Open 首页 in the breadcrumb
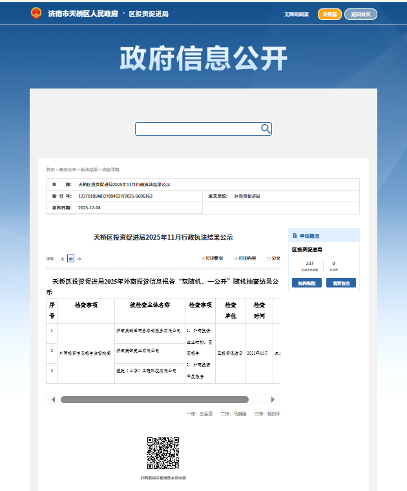The width and height of the screenshot is (407, 491). point(50,169)
